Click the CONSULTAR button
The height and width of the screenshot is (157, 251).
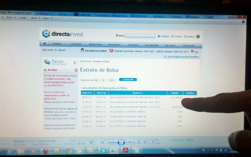[128, 80]
